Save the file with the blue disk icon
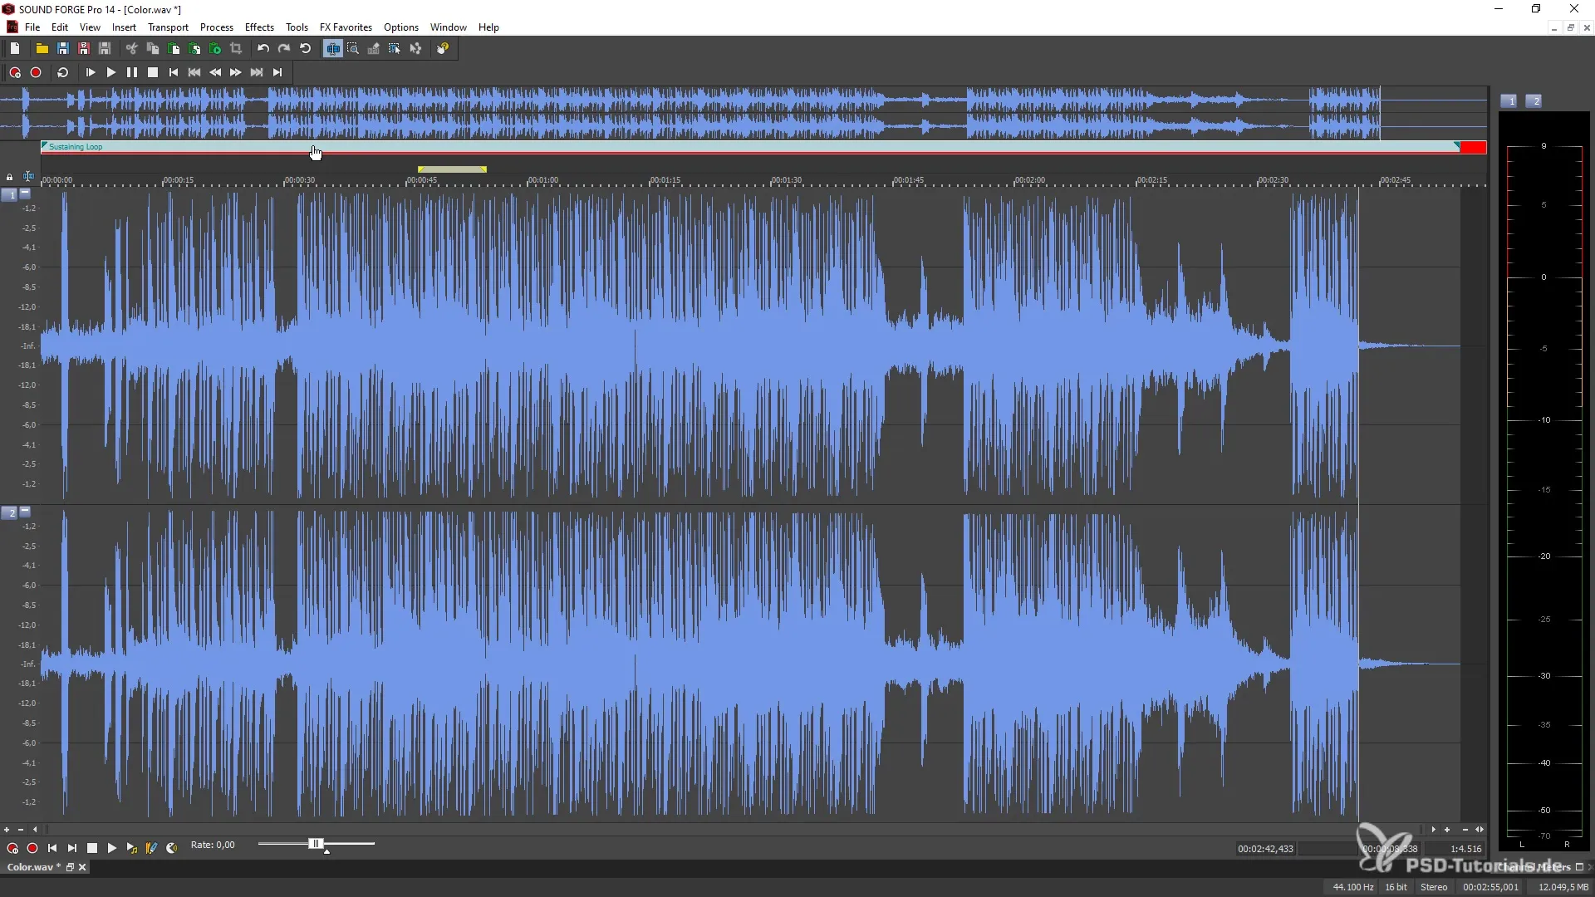This screenshot has height=897, width=1595. coord(63,48)
